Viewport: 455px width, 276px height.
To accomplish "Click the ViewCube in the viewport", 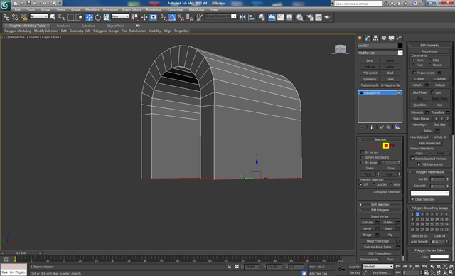I will click(340, 49).
